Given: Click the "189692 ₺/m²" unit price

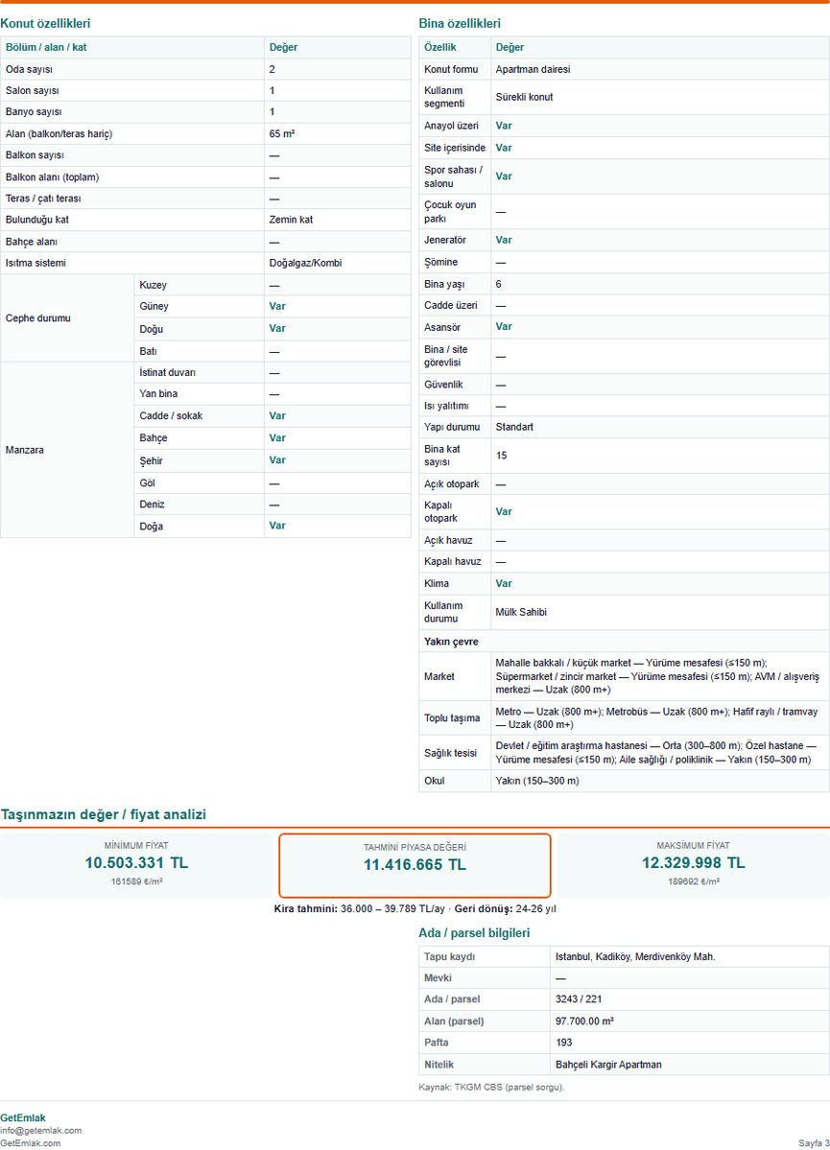Looking at the screenshot, I should click(x=693, y=881).
